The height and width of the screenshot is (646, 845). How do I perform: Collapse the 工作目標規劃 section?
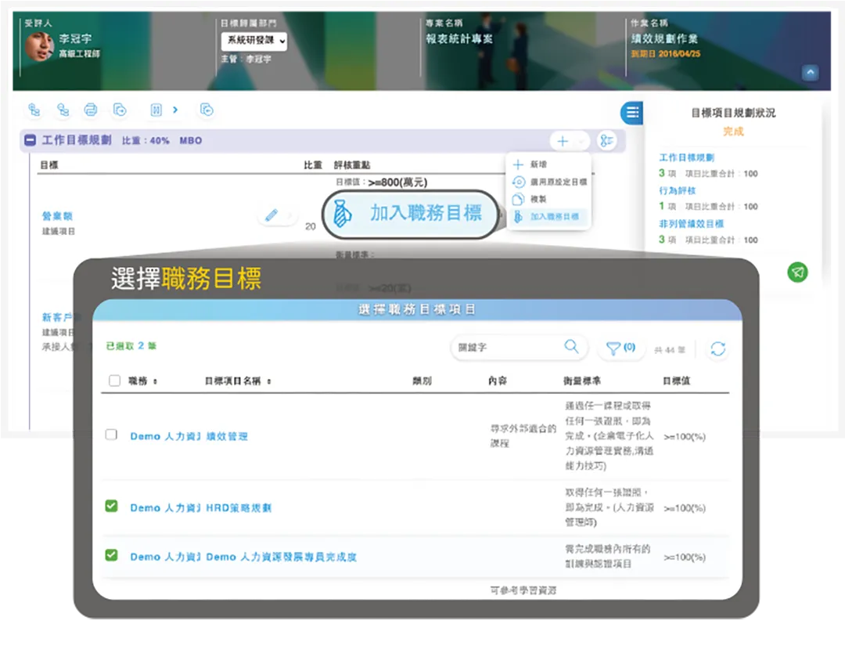tap(29, 141)
